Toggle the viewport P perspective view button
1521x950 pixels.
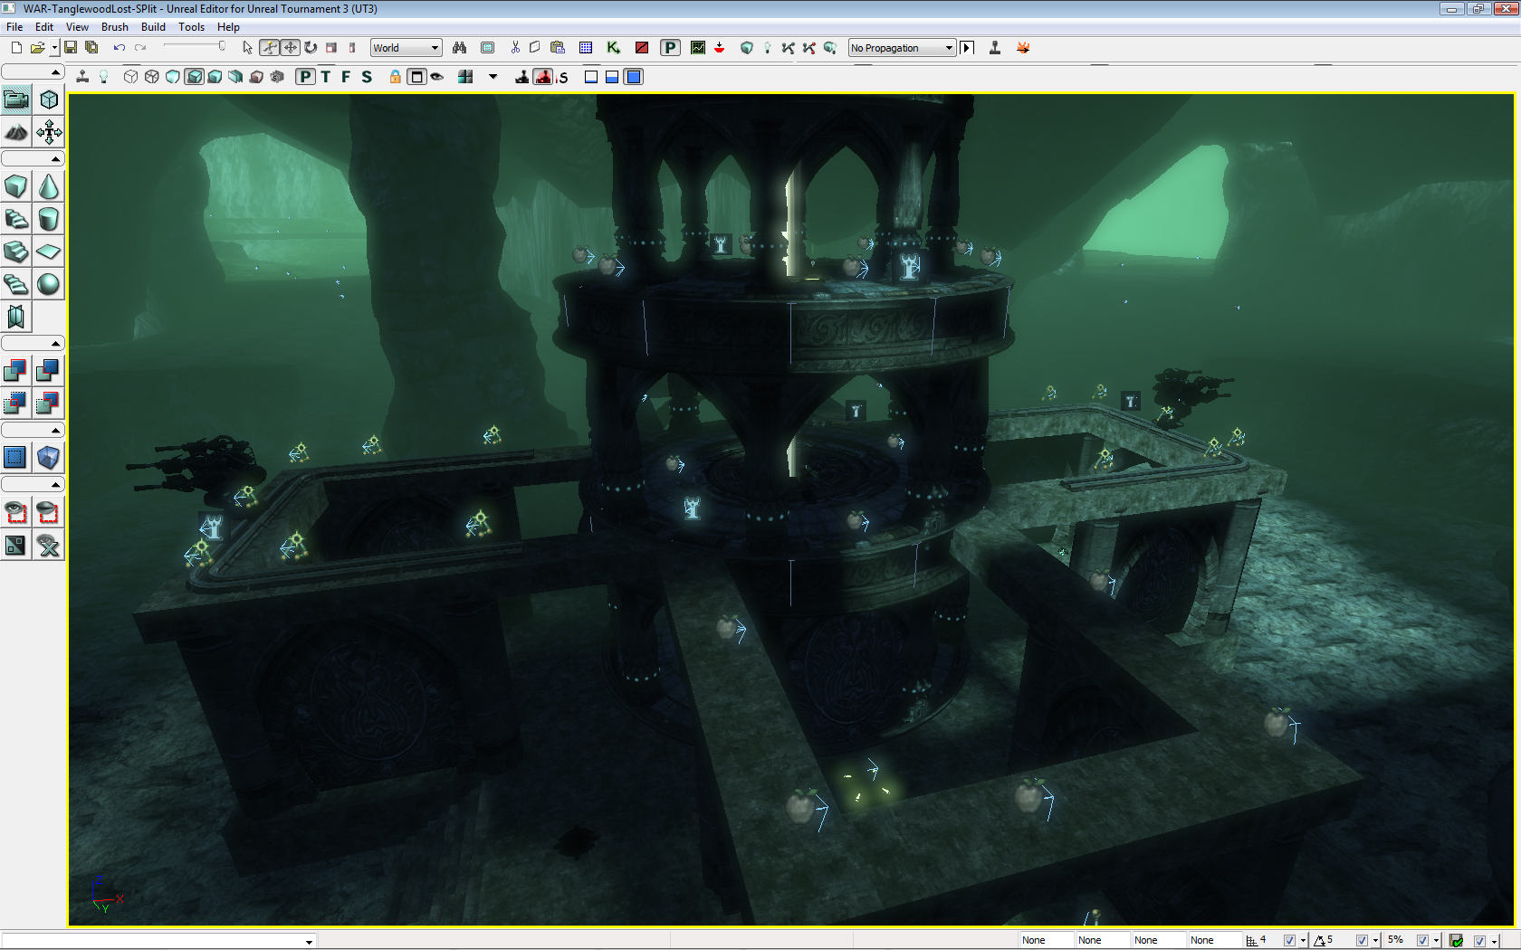coord(305,77)
